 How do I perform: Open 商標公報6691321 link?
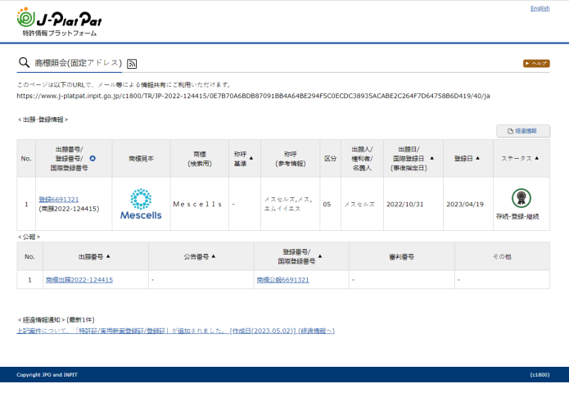pos(282,280)
